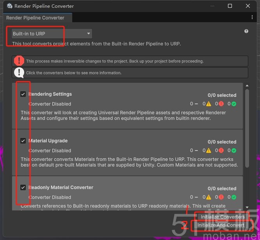Screen dimensions: 260x240
Task: Click the help question mark icon
Action: tap(246, 31)
